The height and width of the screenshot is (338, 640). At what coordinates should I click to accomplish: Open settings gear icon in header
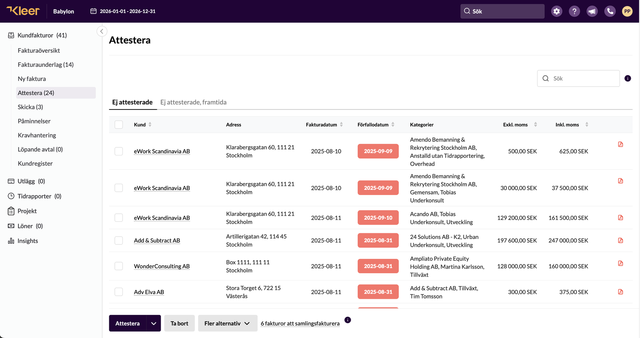[x=556, y=11]
